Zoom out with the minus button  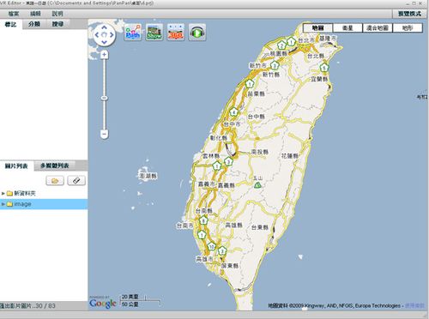point(105,134)
